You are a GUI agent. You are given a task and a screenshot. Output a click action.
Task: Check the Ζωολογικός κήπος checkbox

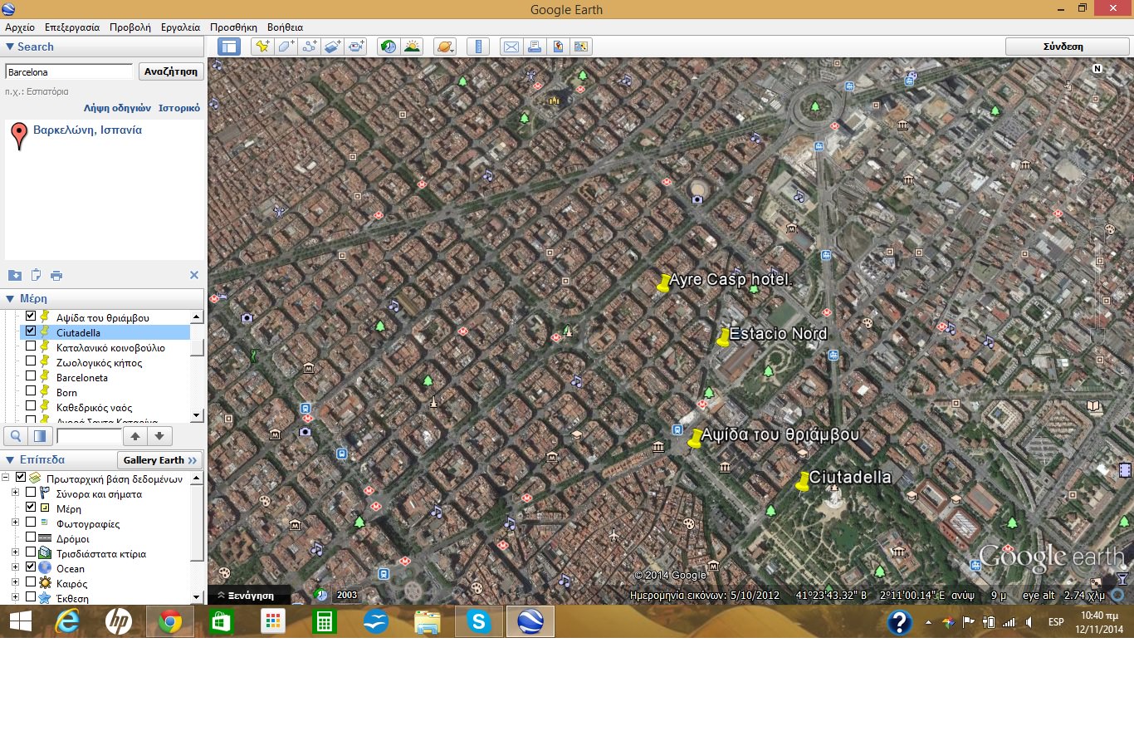tap(31, 361)
